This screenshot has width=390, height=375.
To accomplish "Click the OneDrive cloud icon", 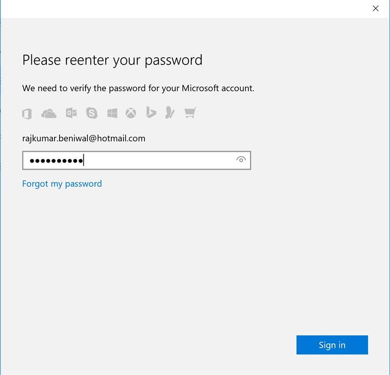I will coord(49,114).
